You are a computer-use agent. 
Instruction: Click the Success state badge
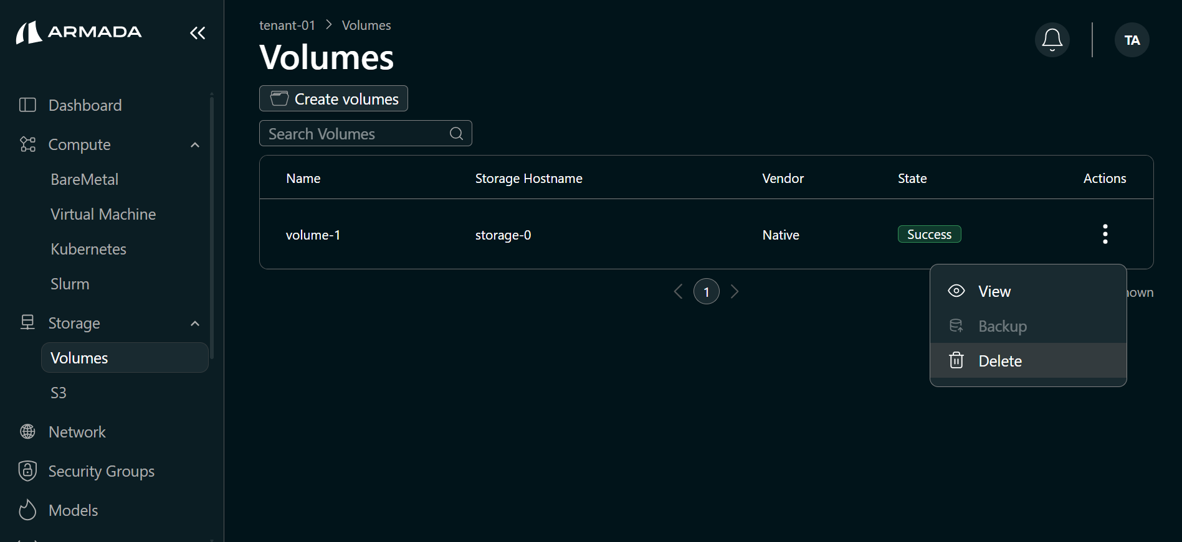[929, 234]
